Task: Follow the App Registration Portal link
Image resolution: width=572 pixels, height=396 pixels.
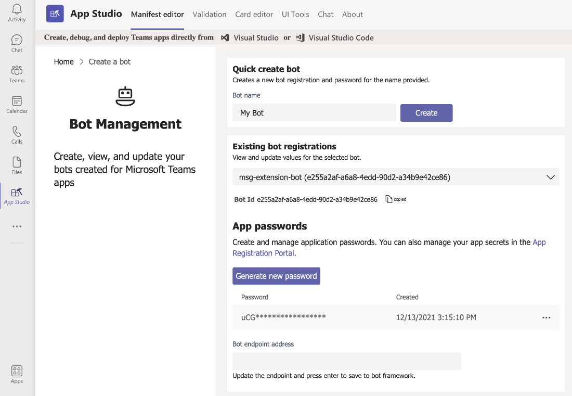Action: [x=264, y=253]
